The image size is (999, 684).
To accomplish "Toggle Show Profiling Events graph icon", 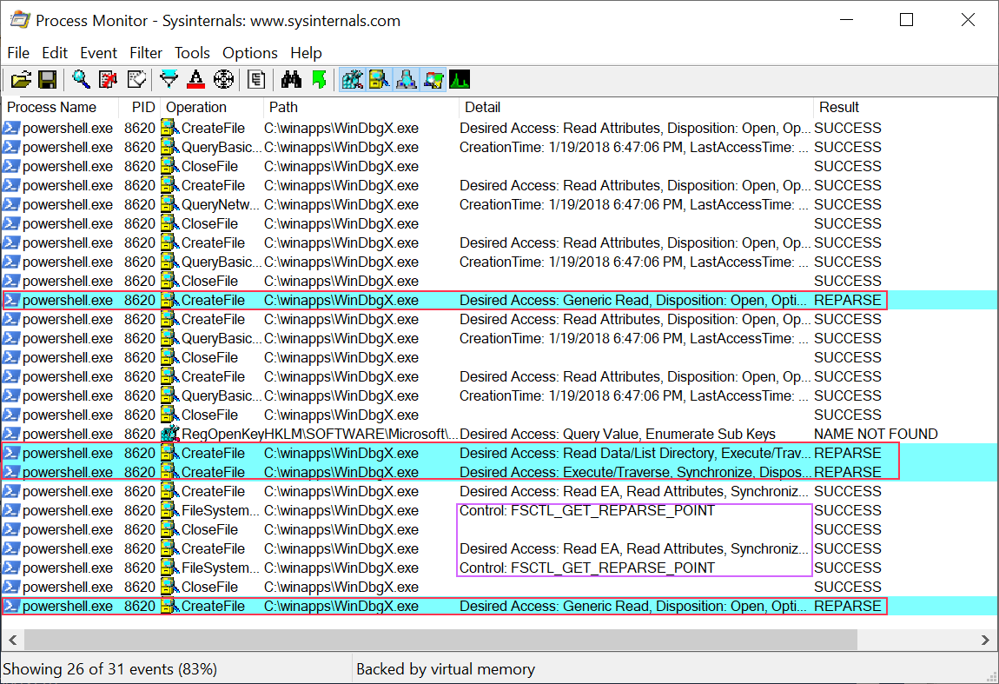I will pyautogui.click(x=460, y=80).
